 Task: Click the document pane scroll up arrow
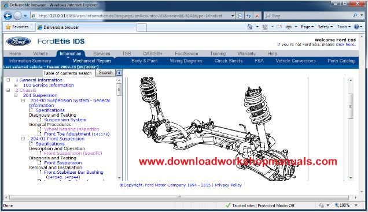coord(351,80)
